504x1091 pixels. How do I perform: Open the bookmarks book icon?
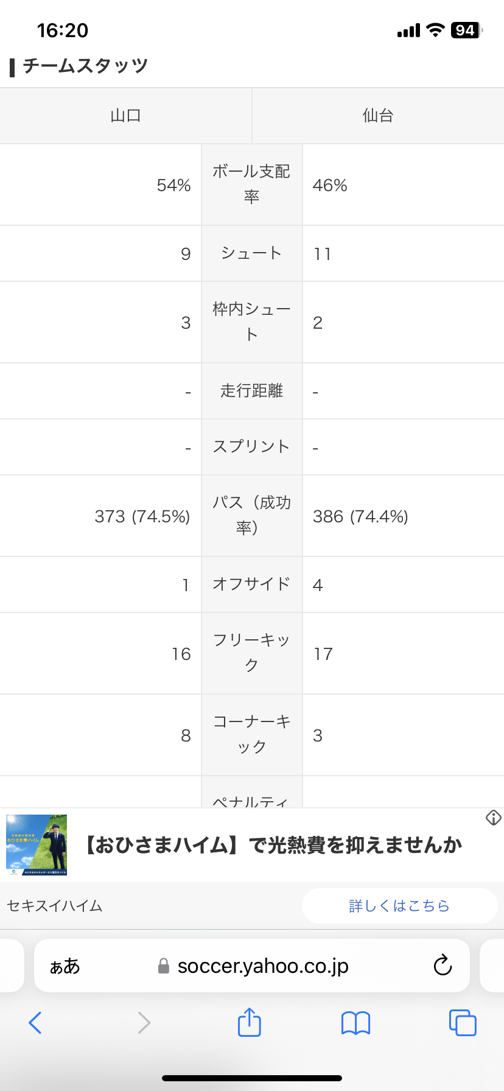356,1023
